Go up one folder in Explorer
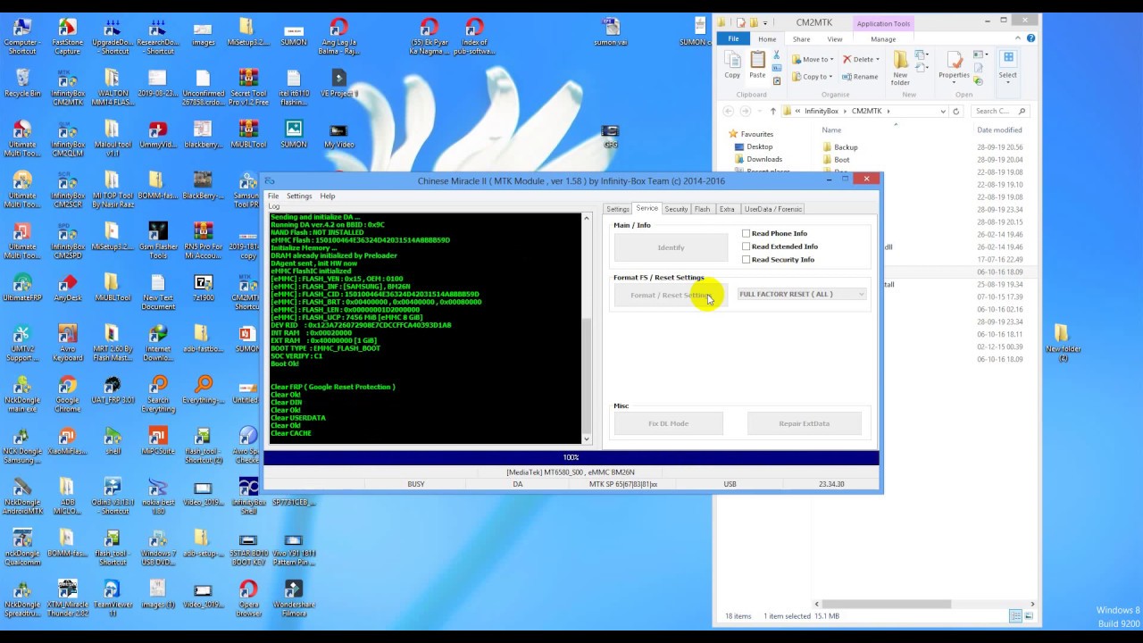The image size is (1143, 643). pos(772,112)
